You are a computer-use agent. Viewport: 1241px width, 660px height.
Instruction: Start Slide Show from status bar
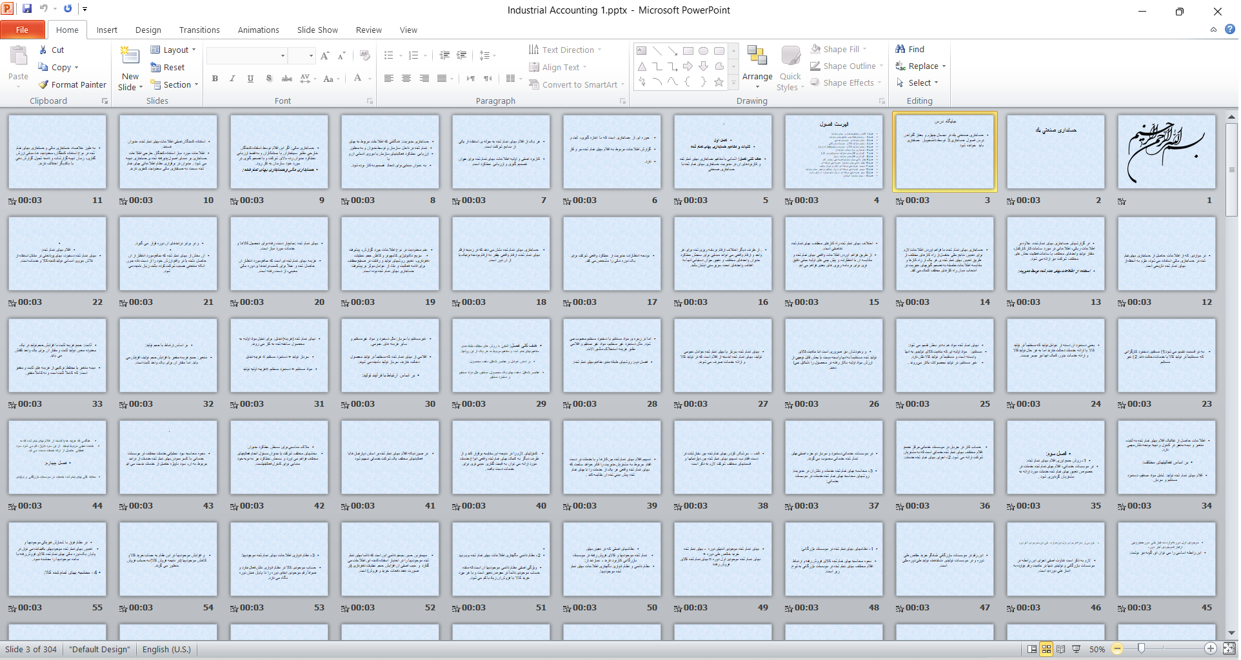point(1076,649)
